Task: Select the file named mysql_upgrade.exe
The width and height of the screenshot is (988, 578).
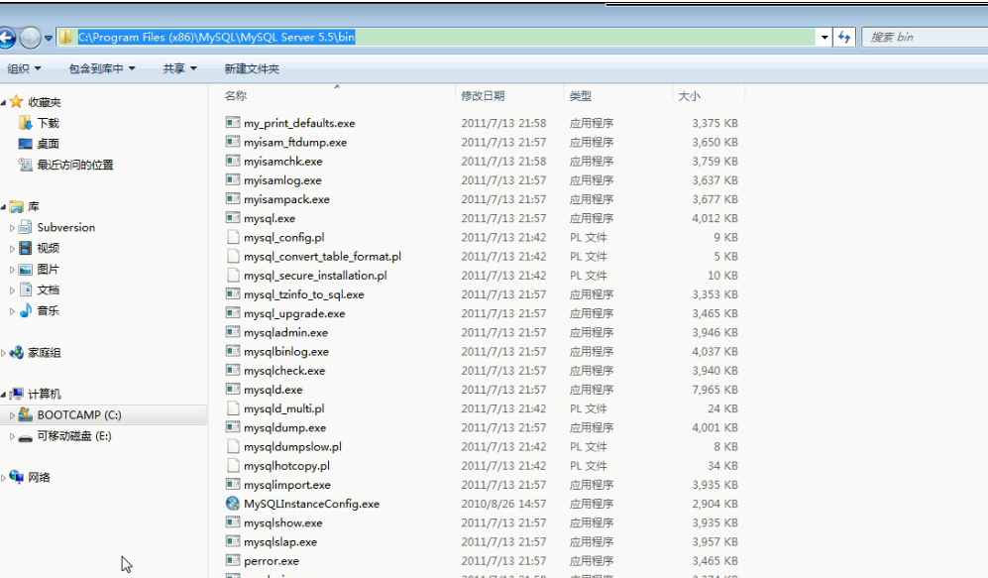Action: pos(294,313)
